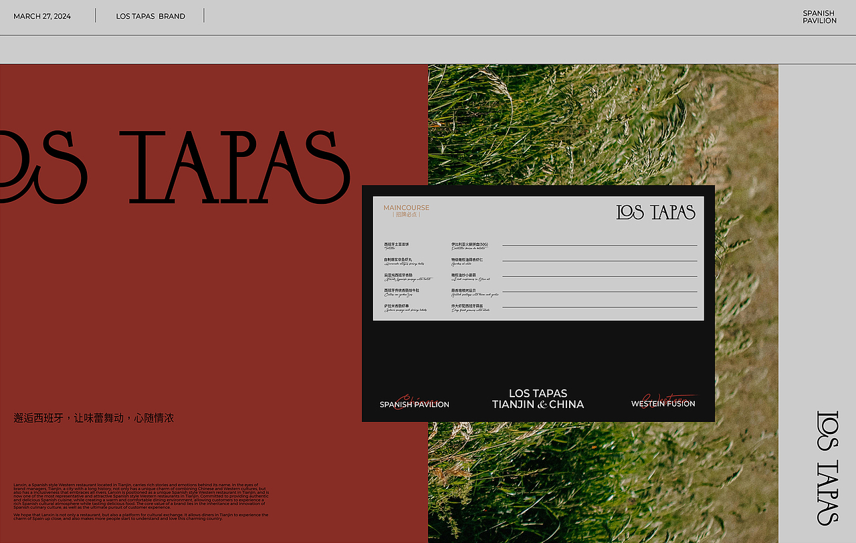This screenshot has height=543, width=856.
Task: Click paragraph beginning "We hope that Lanxin"
Action: [x=141, y=516]
